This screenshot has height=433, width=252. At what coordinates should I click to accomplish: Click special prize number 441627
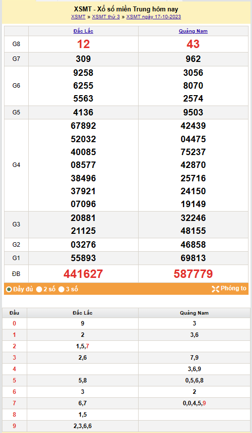point(83,274)
